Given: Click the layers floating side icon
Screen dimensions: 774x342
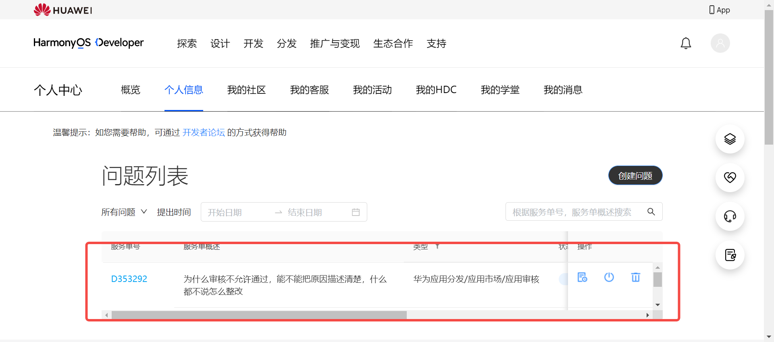Looking at the screenshot, I should coord(730,139).
